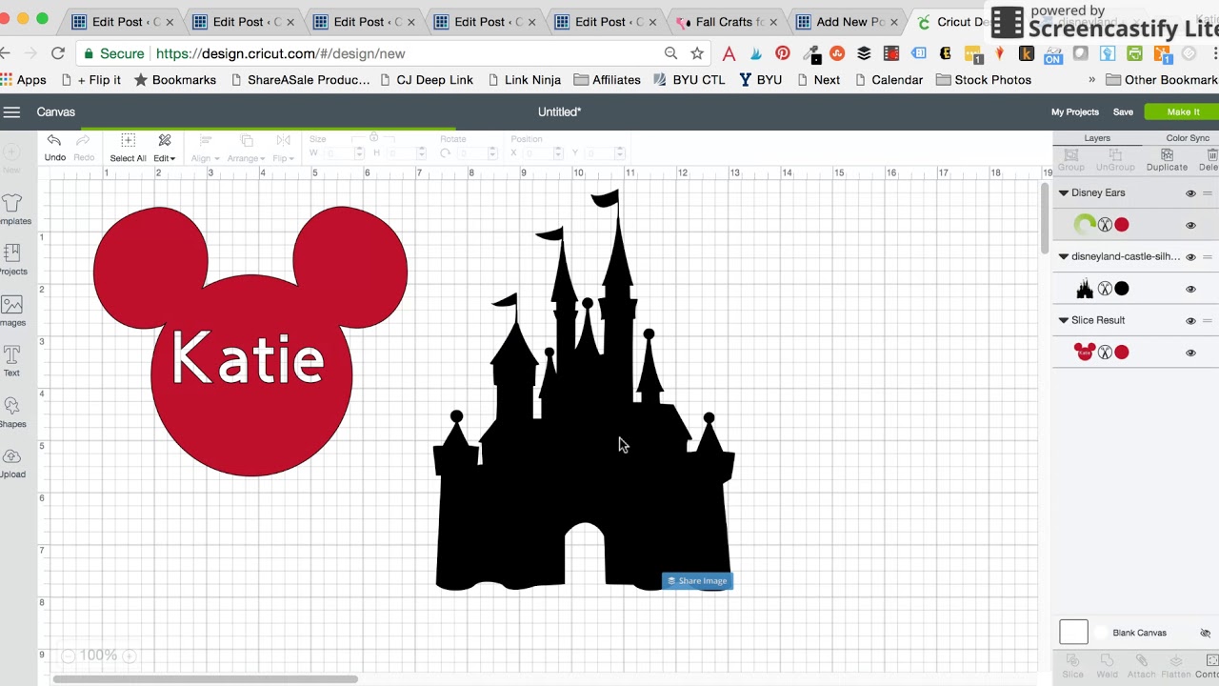Open the Upload tool in left sidebar
Viewport: 1219px width, 686px height.
[12, 457]
